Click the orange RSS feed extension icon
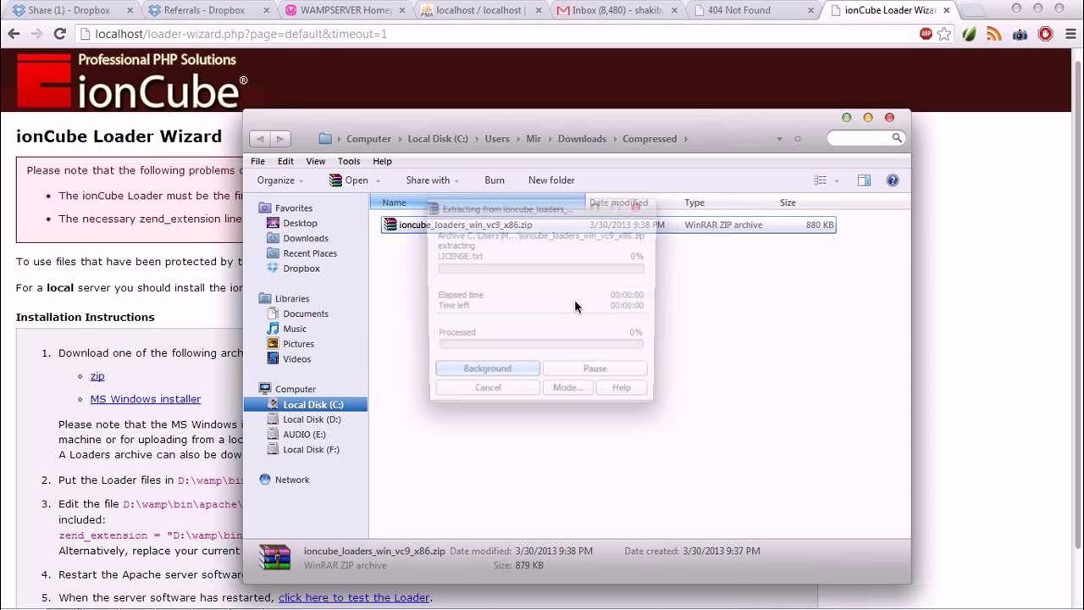This screenshot has width=1084, height=610. click(994, 34)
